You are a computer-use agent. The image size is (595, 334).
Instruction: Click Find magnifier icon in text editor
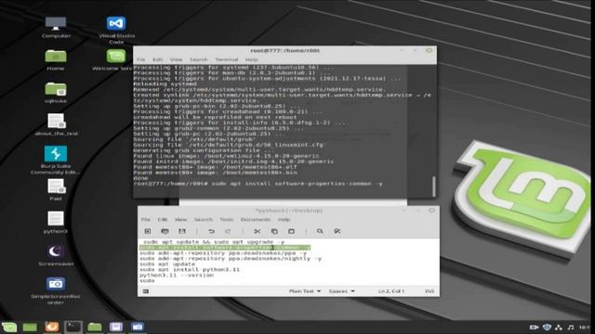(320, 231)
